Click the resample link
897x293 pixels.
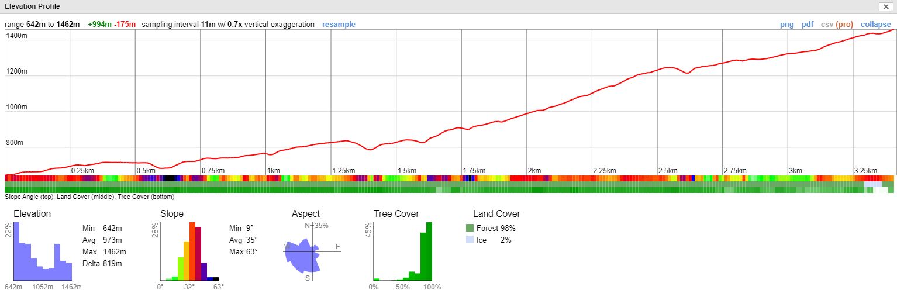coord(339,25)
